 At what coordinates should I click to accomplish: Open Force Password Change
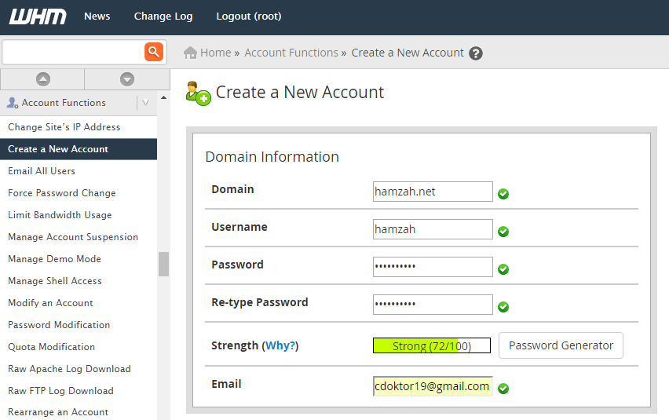pos(62,193)
